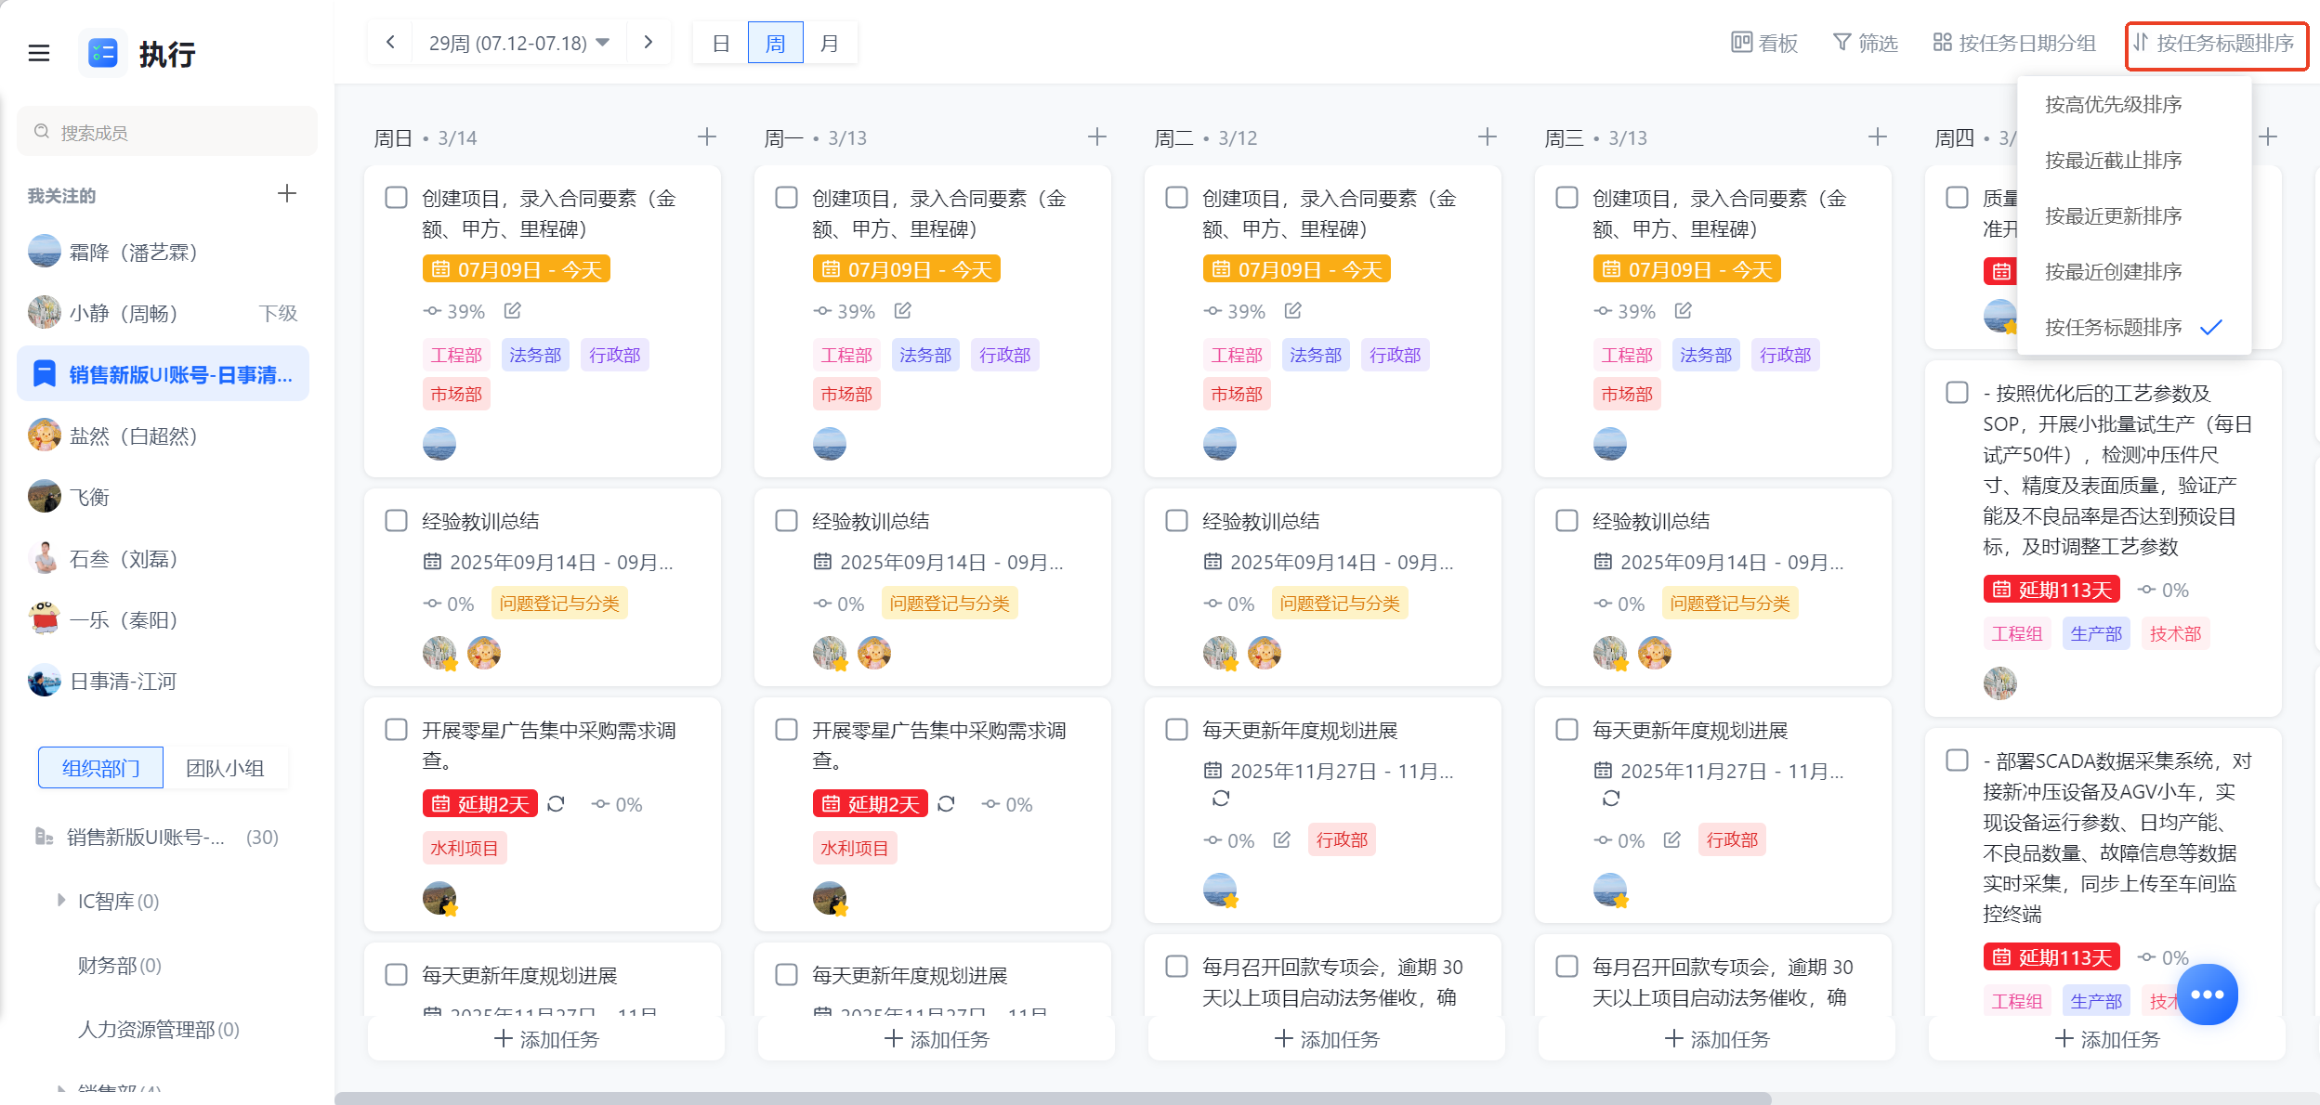
Task: Open the blue floating more-options bubble
Action: 2208,994
